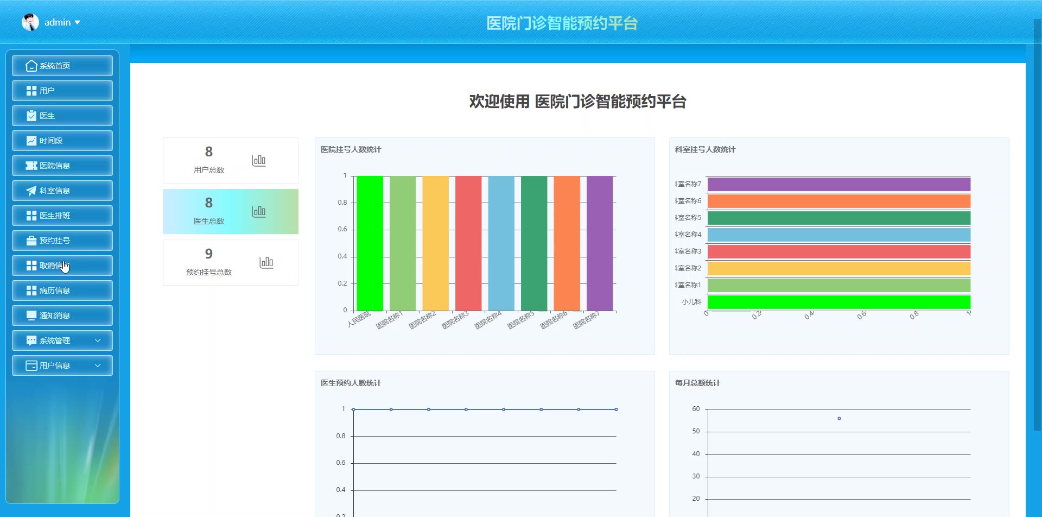Click the 用户总数 label

point(209,170)
